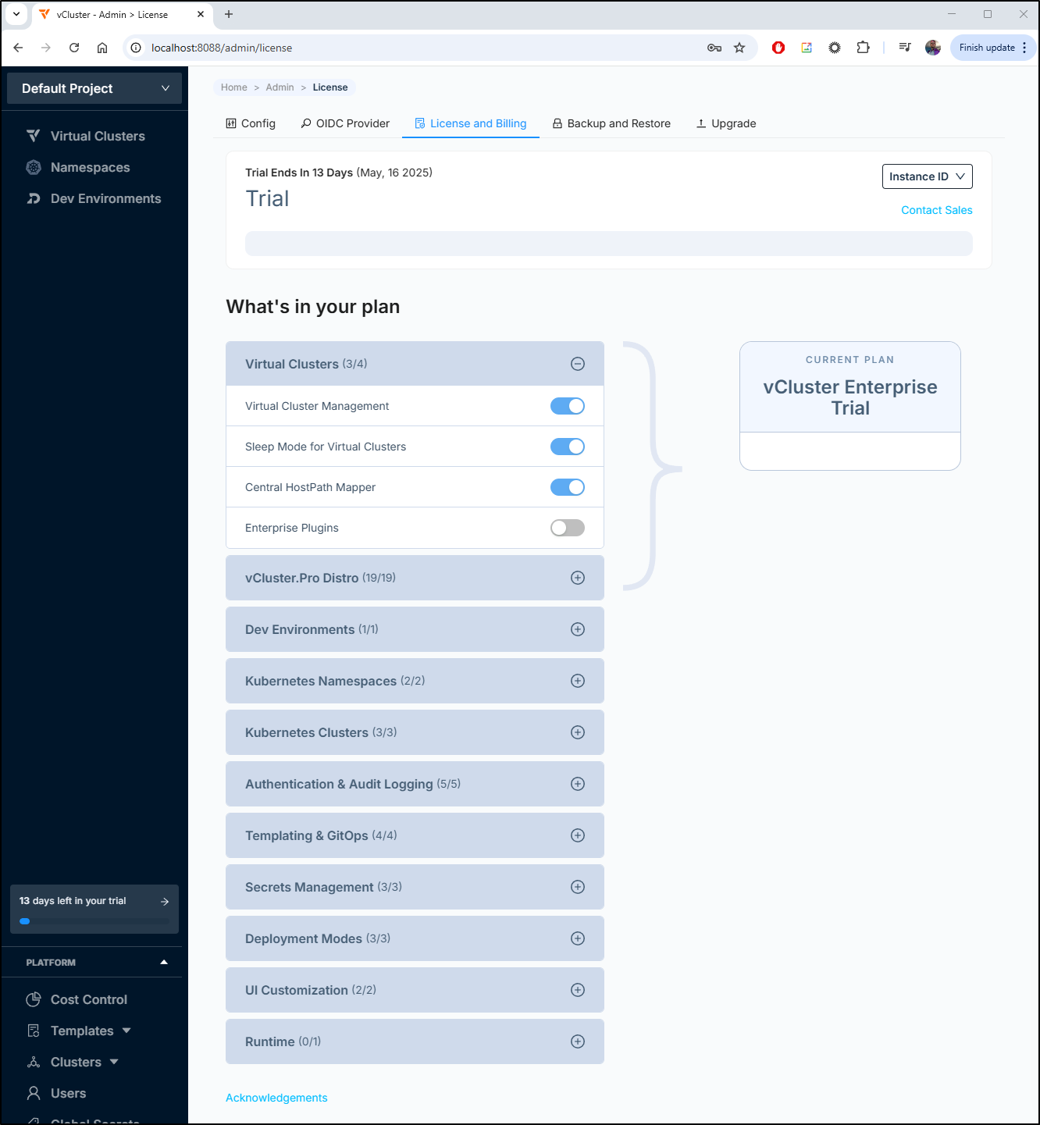Click the vCluster Enterprise Trial plan card

coord(850,406)
